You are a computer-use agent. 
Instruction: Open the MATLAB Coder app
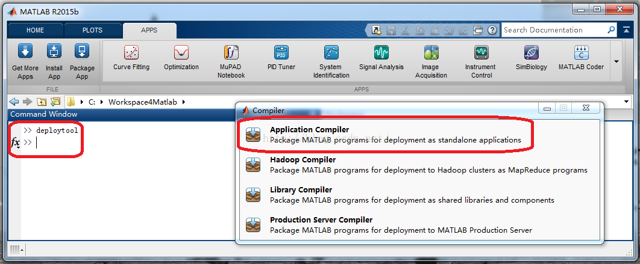581,58
